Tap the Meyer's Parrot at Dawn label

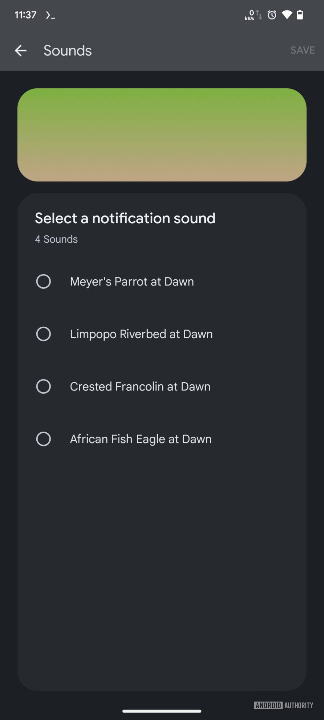tap(132, 281)
